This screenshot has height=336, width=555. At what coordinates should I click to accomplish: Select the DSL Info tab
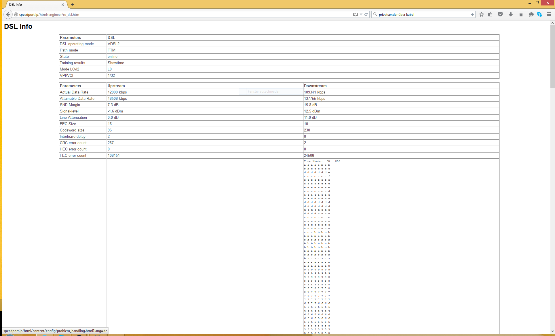pos(32,5)
